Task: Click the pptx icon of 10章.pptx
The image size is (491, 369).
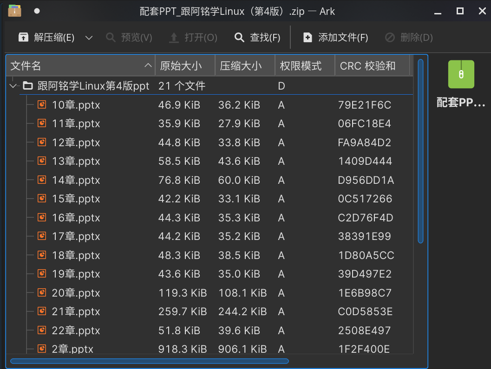Action: [42, 104]
